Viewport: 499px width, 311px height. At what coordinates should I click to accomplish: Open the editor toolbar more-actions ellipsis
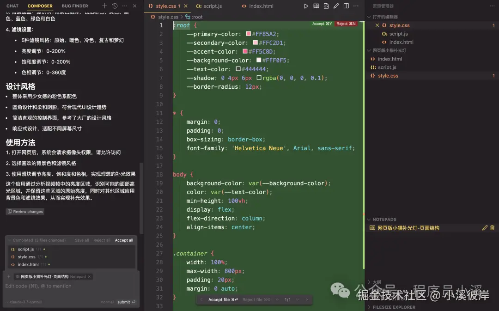(356, 6)
